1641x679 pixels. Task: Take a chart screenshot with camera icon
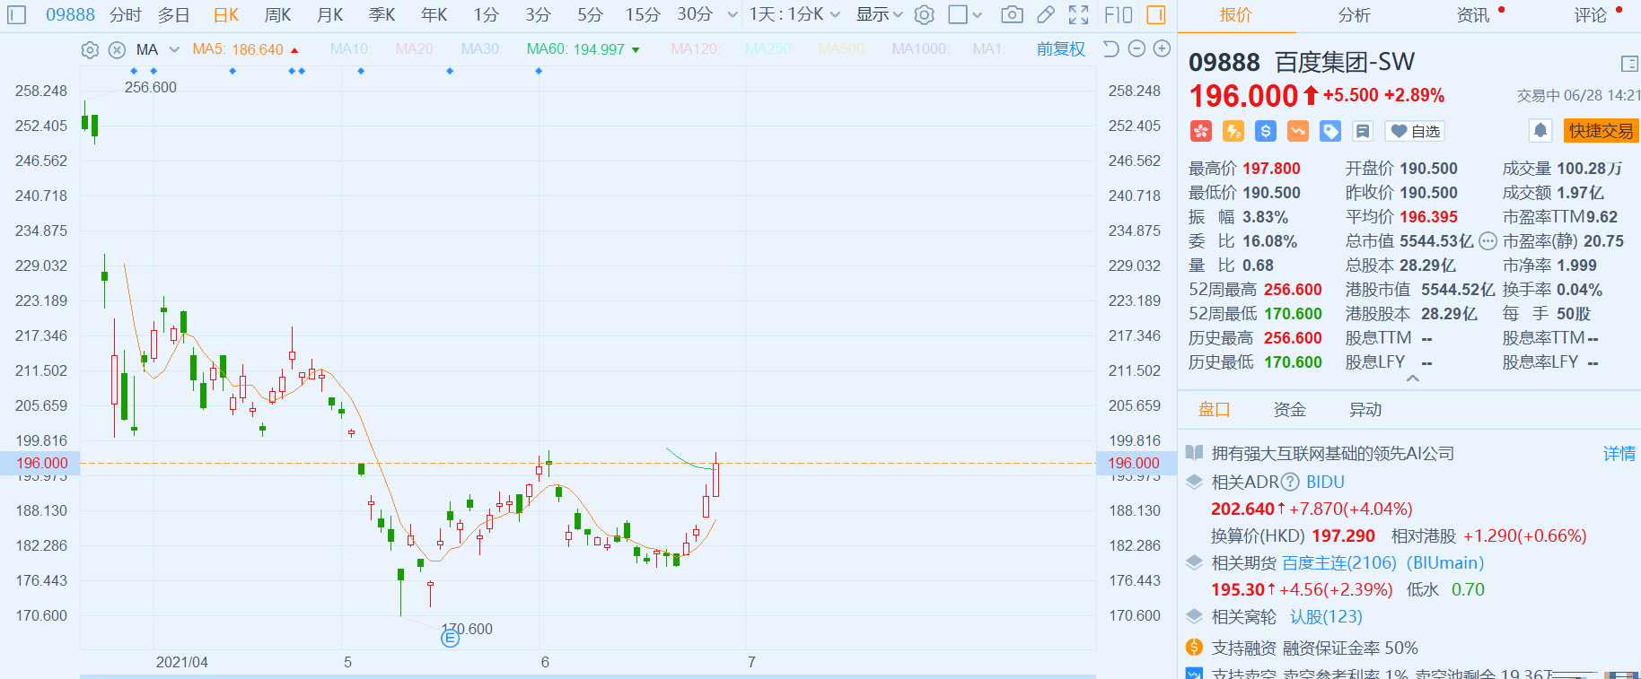point(1012,14)
